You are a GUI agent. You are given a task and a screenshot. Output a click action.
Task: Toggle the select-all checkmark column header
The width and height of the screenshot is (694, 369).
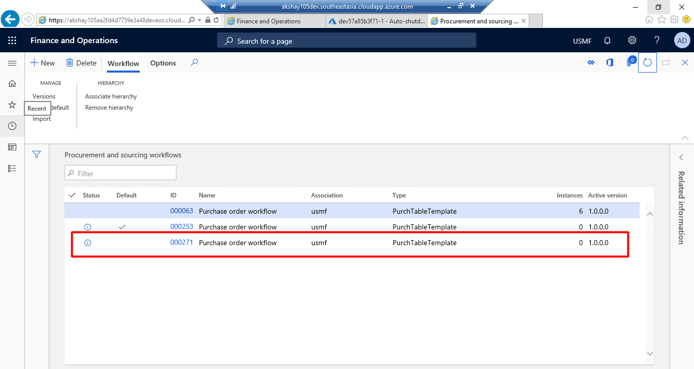point(72,195)
